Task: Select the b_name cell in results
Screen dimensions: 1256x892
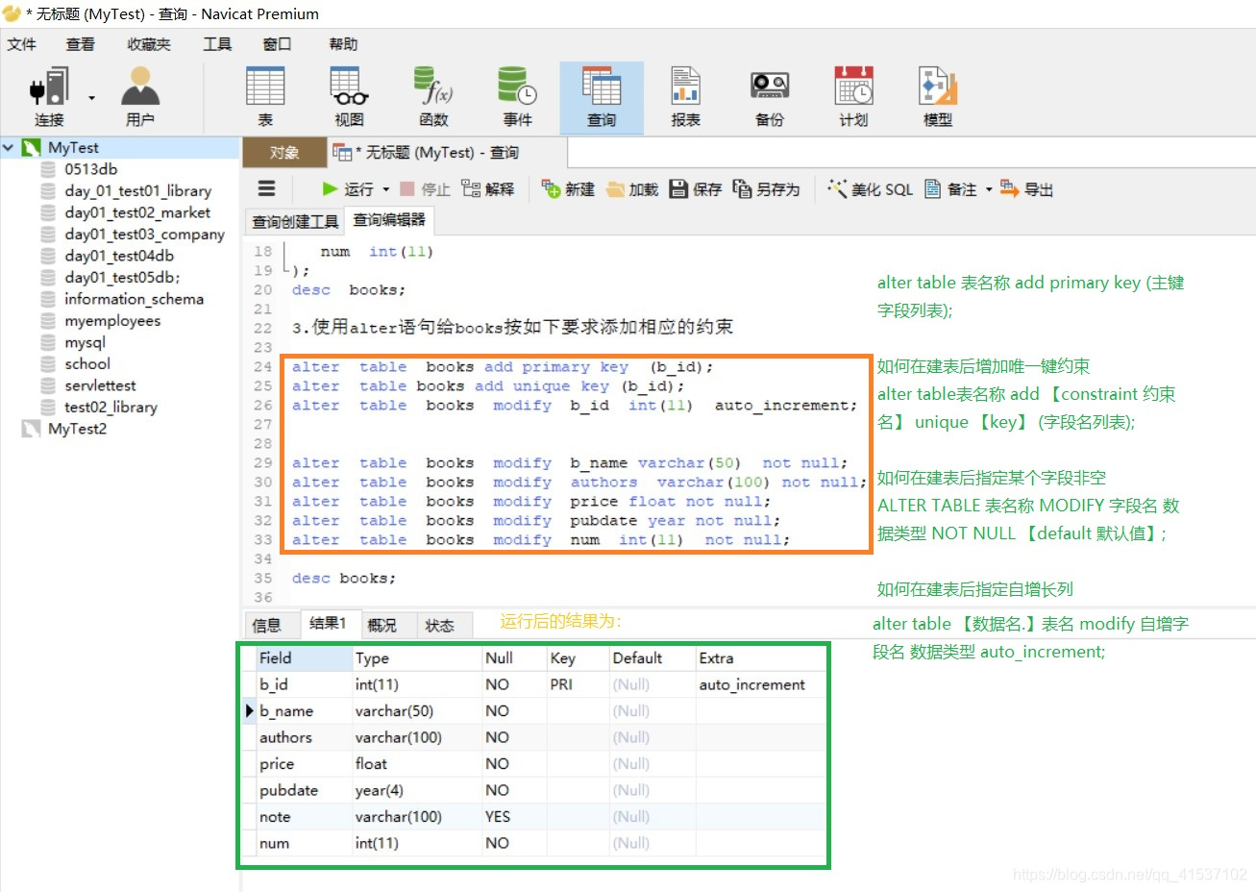Action: (x=304, y=711)
